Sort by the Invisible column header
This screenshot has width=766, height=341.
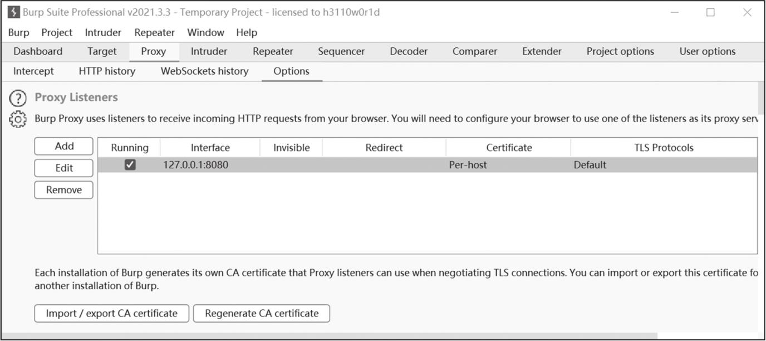[x=291, y=148]
